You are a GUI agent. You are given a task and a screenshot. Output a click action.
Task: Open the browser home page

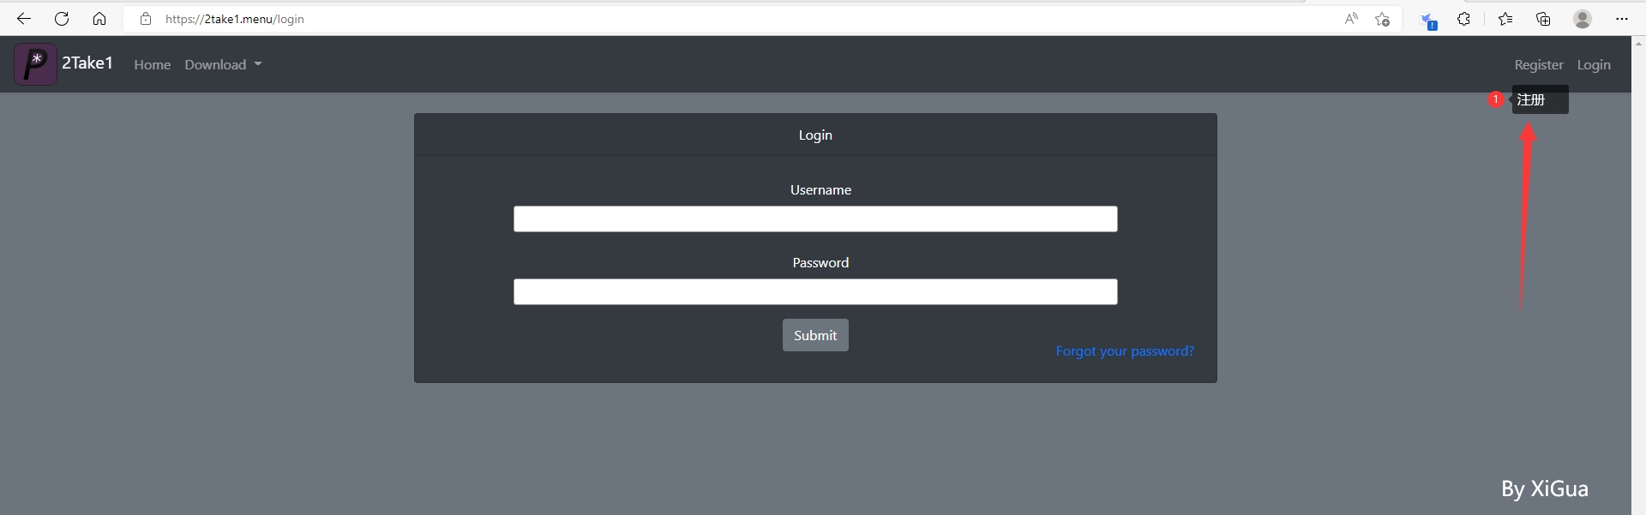tap(99, 19)
